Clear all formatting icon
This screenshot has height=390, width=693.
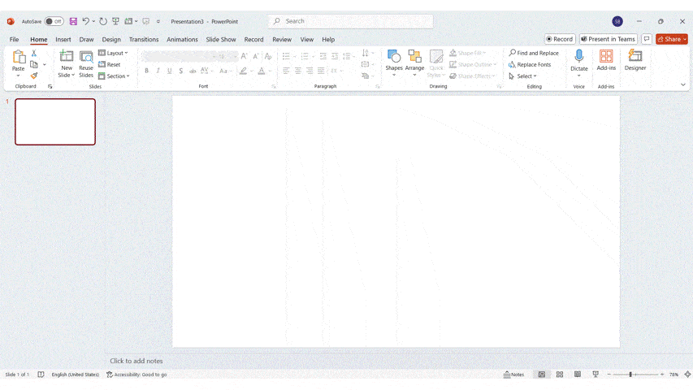coord(268,56)
